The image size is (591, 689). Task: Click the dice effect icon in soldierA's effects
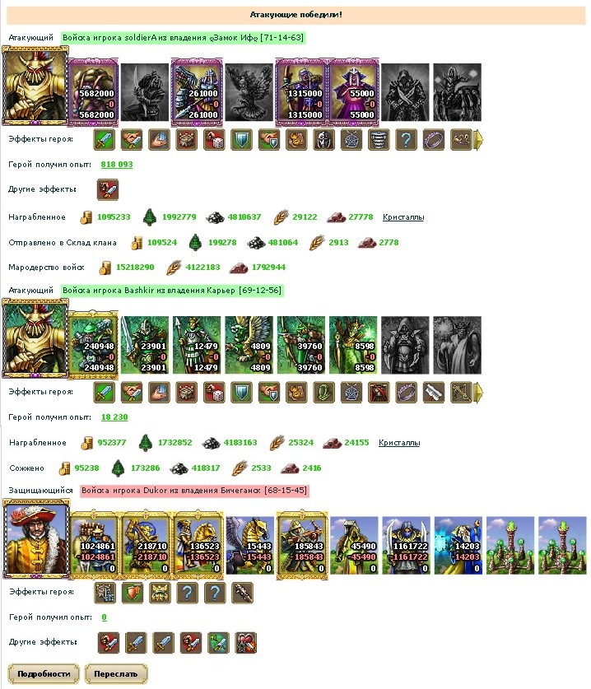point(214,140)
